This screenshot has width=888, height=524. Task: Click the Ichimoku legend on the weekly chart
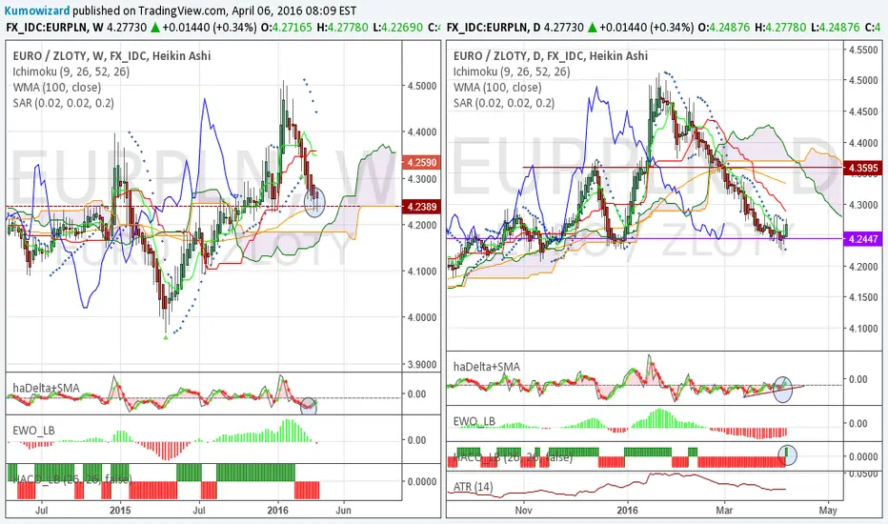(x=71, y=71)
